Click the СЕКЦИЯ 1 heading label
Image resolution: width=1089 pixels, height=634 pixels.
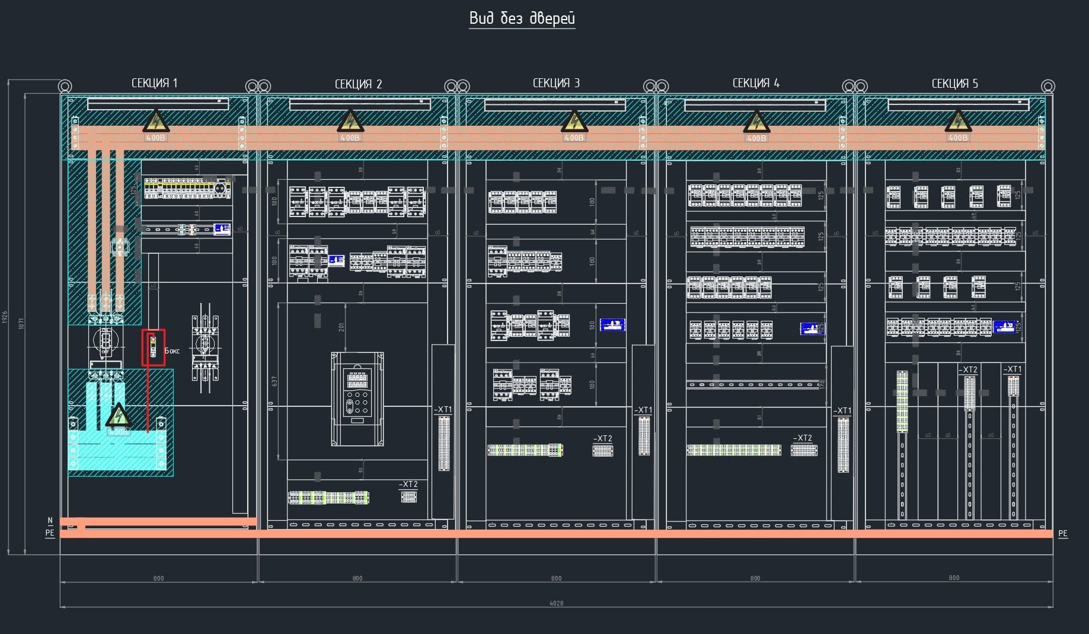[x=154, y=83]
